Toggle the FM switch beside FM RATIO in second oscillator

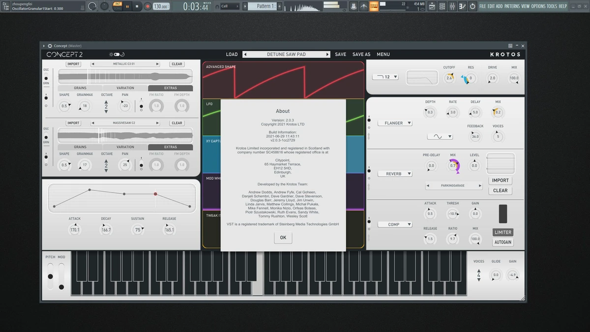pos(141,163)
